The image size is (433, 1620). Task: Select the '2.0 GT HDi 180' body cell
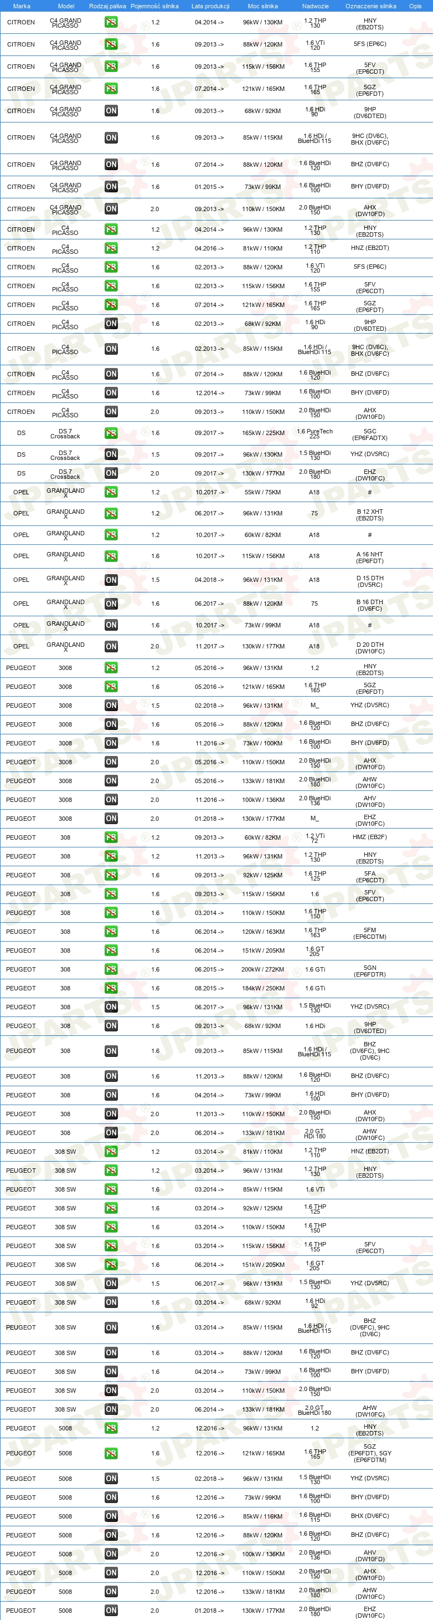(315, 1133)
